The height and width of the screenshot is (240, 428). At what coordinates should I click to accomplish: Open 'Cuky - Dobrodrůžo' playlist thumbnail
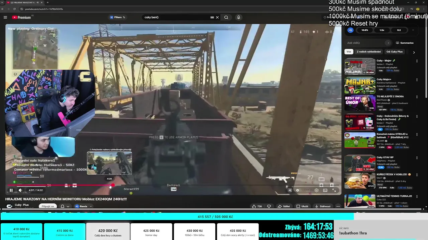tap(360, 122)
